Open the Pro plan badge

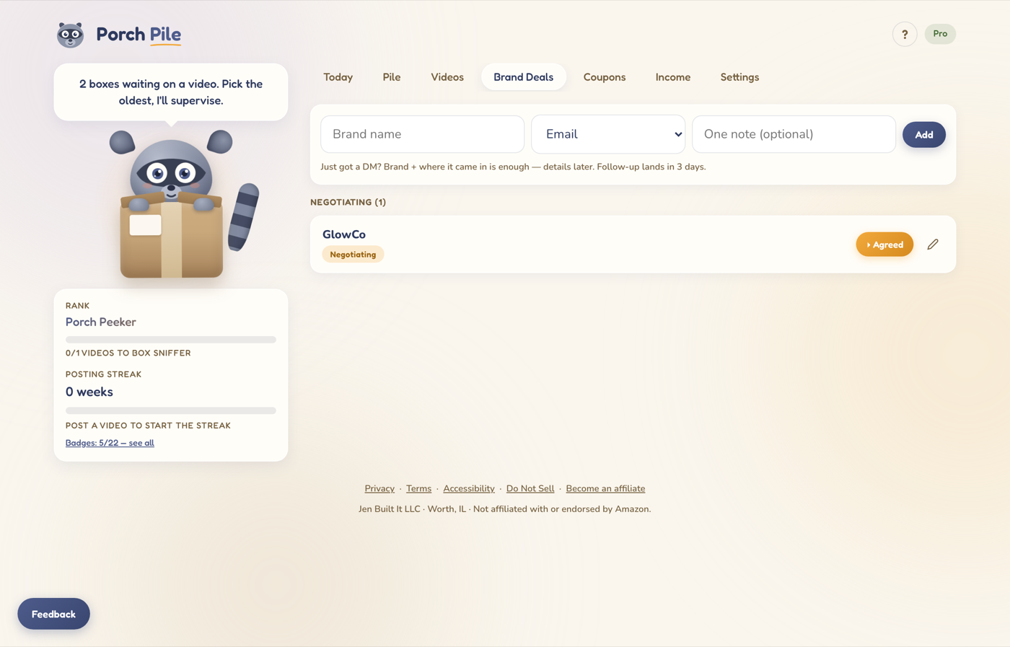coord(940,34)
